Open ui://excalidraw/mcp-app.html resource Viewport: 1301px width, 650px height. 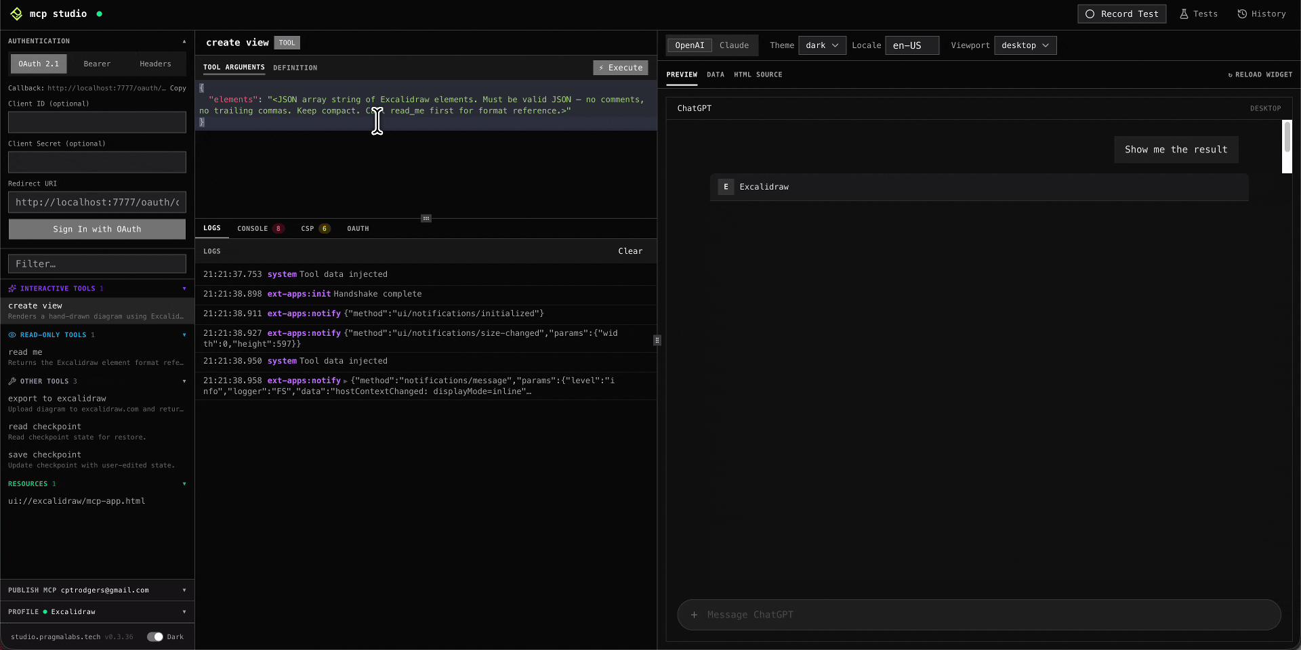pyautogui.click(x=77, y=501)
